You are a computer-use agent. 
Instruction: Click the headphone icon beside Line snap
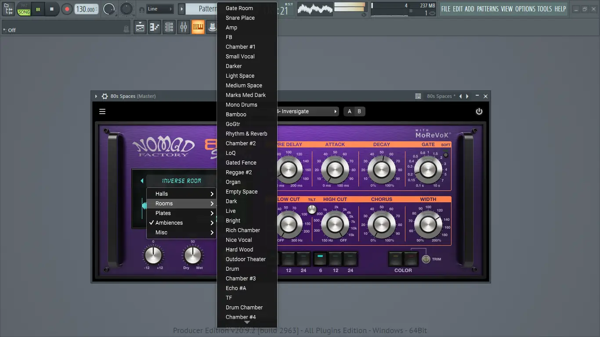(141, 9)
